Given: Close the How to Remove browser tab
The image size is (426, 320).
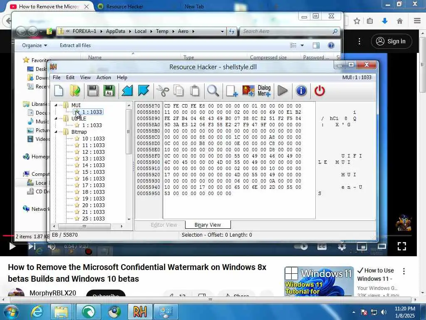Looking at the screenshot, I should (x=87, y=6).
